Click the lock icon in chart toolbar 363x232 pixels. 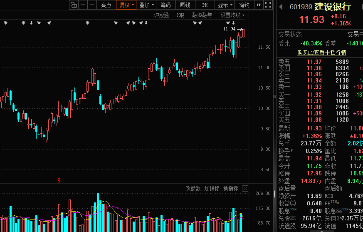pos(74,5)
